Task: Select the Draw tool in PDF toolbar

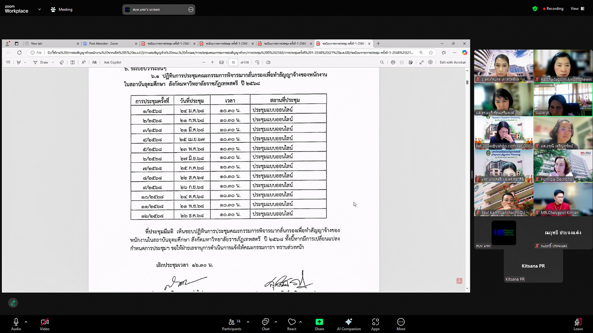Action: pos(41,62)
